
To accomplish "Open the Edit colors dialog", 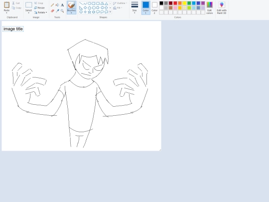I will (x=209, y=7).
